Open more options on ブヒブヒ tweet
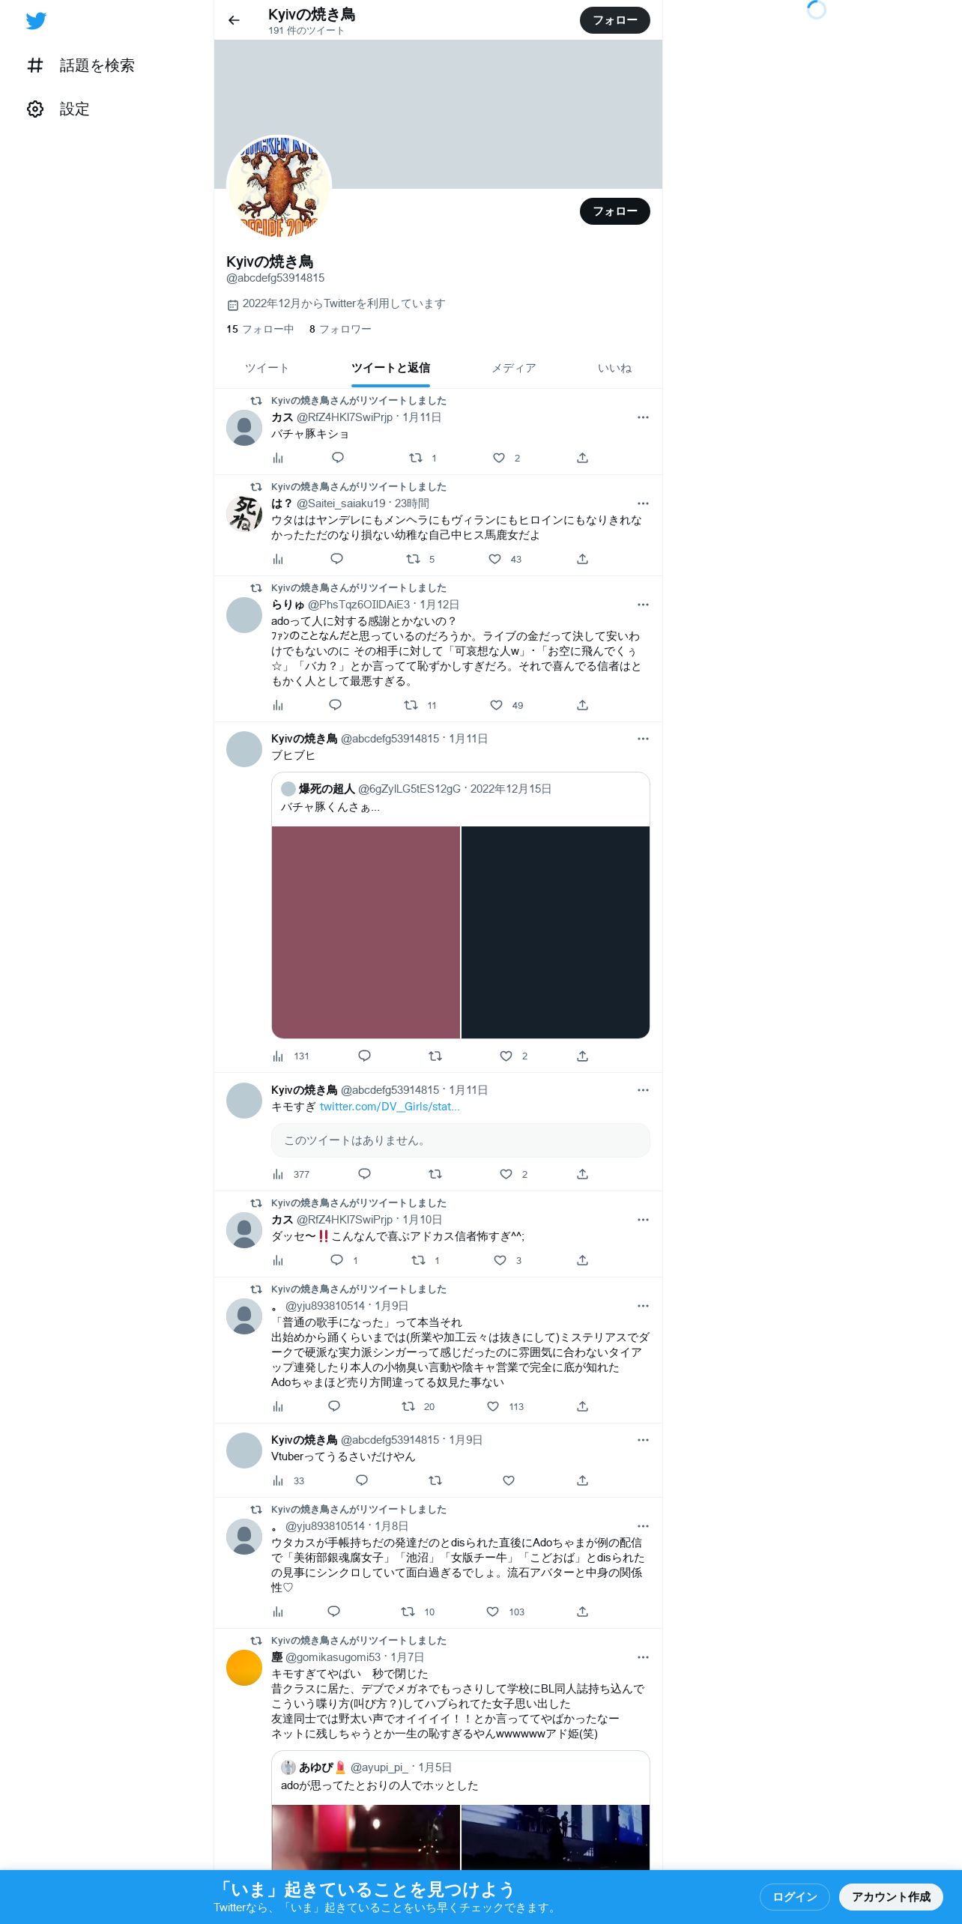 [x=643, y=739]
